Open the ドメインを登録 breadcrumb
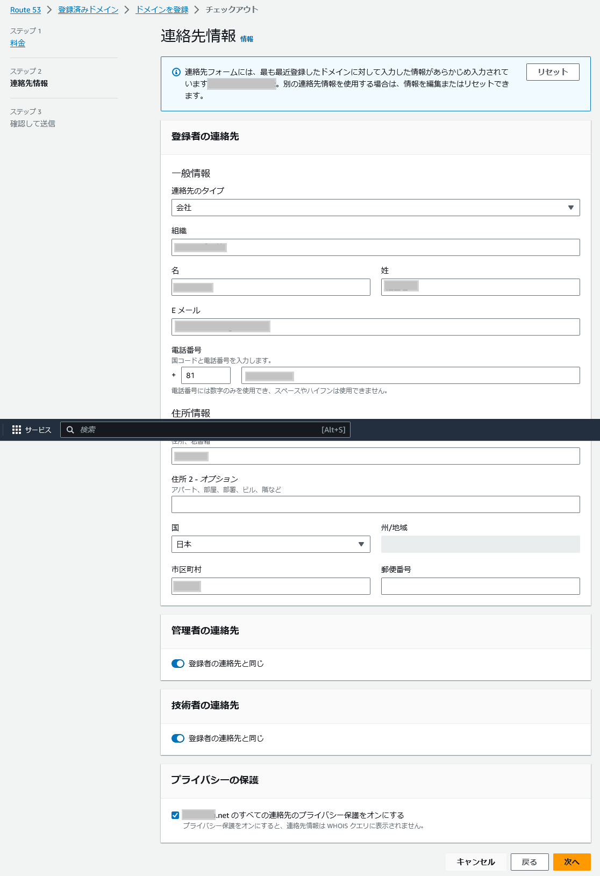The width and height of the screenshot is (600, 876). pyautogui.click(x=162, y=10)
